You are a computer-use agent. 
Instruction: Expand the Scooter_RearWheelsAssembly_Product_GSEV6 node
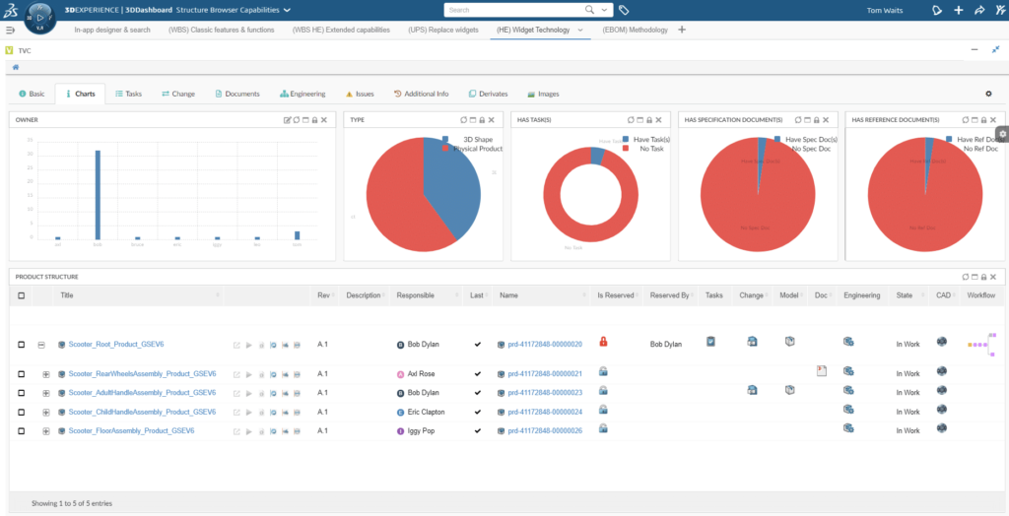click(45, 374)
